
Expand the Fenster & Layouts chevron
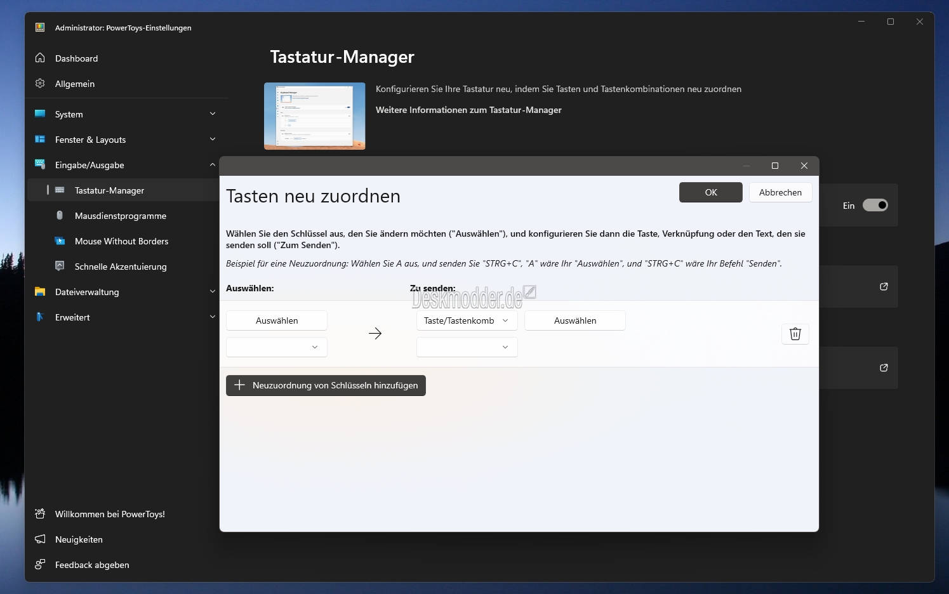tap(213, 139)
